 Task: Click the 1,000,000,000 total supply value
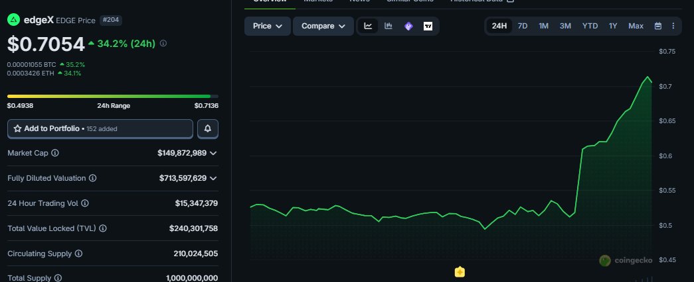192,278
